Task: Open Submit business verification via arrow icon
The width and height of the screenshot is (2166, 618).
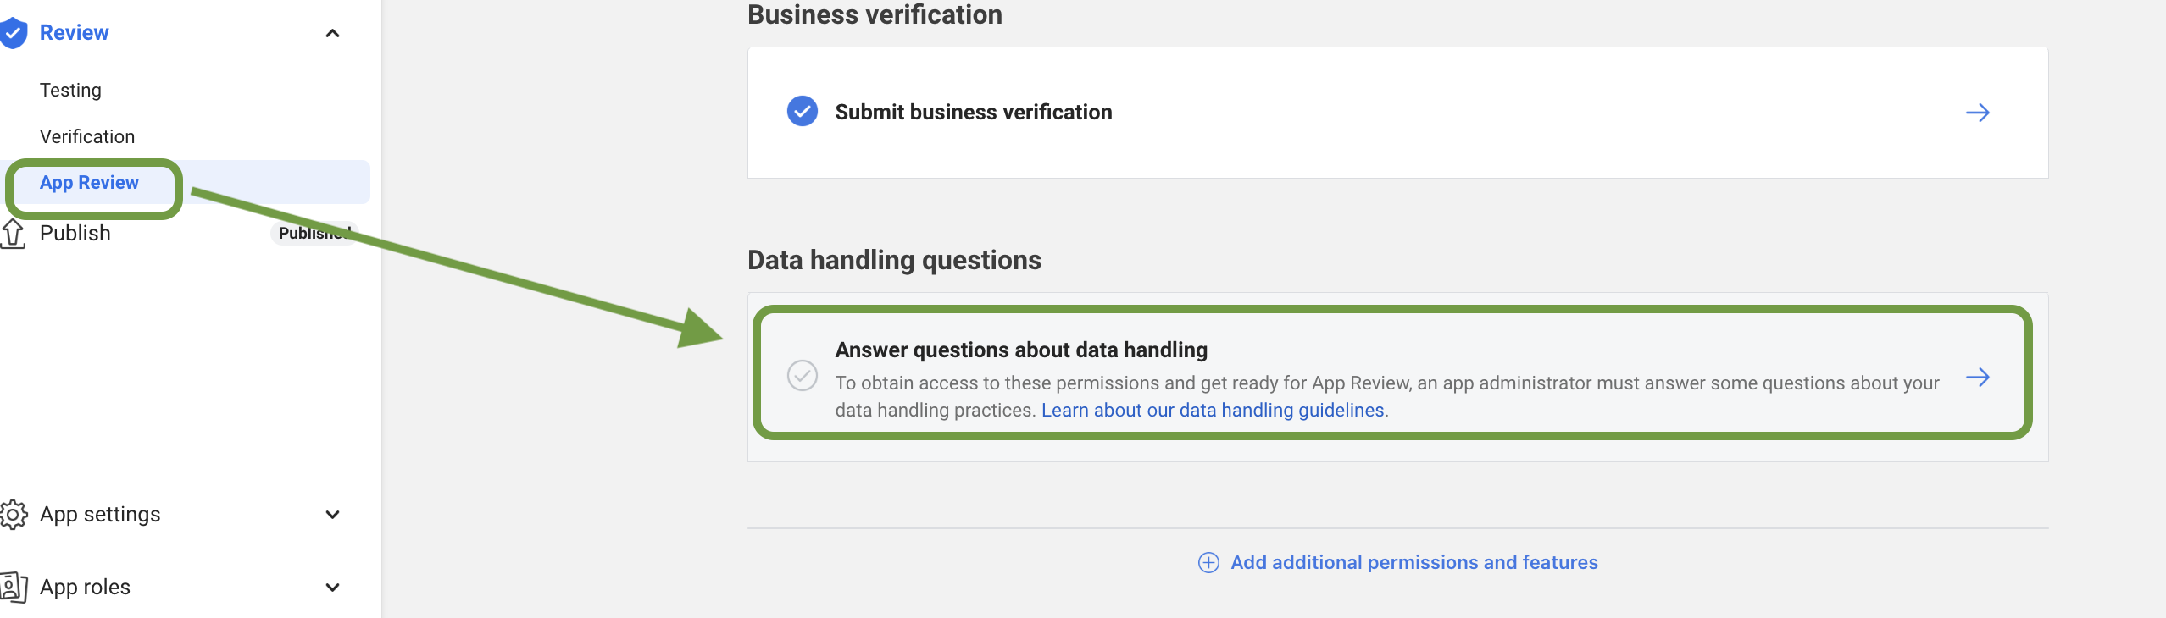Action: click(x=1977, y=113)
